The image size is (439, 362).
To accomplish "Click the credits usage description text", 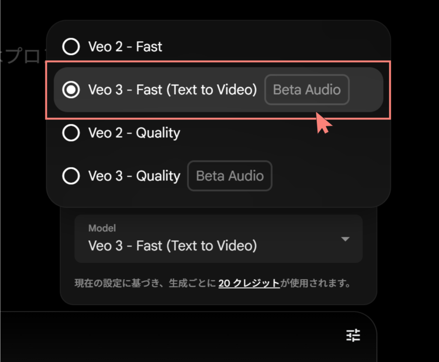I will 212,283.
